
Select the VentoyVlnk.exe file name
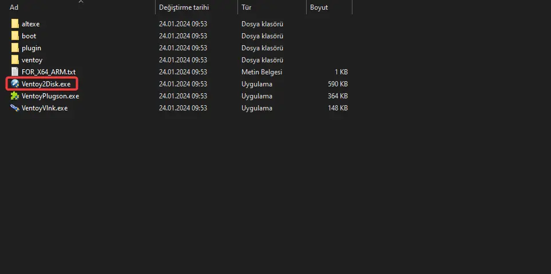pyautogui.click(x=45, y=108)
